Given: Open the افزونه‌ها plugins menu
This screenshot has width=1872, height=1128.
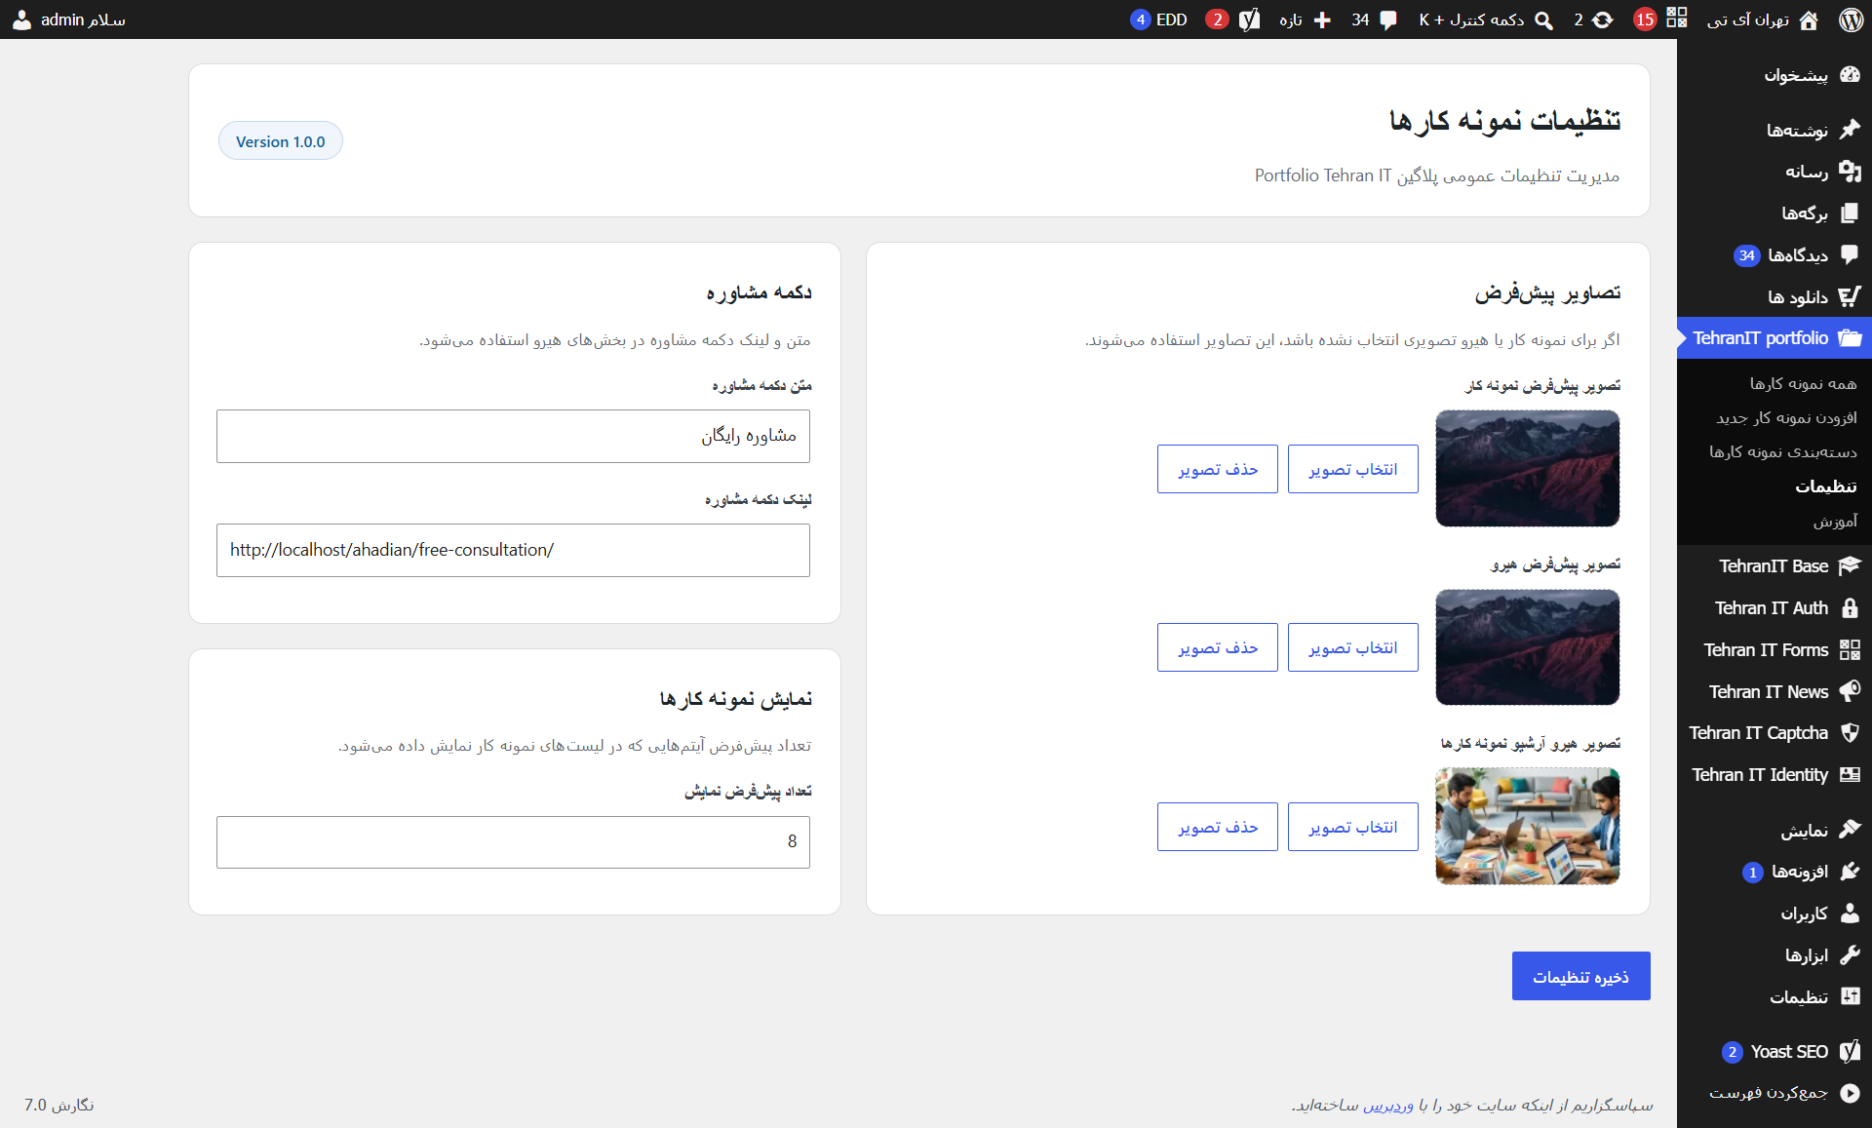Looking at the screenshot, I should click(x=1774, y=872).
